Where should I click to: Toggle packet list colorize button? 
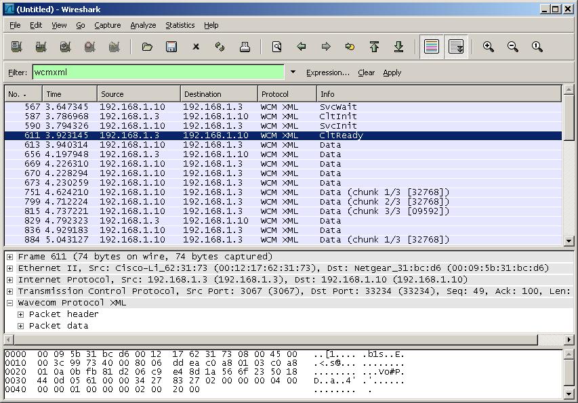(x=432, y=47)
